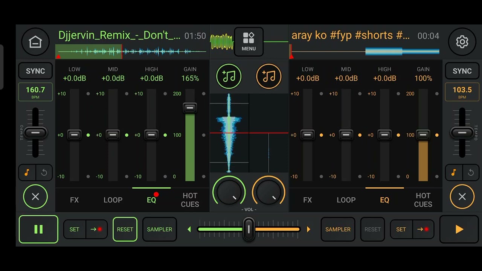482x271 pixels.
Task: Play the right deck
Action: tap(459, 229)
